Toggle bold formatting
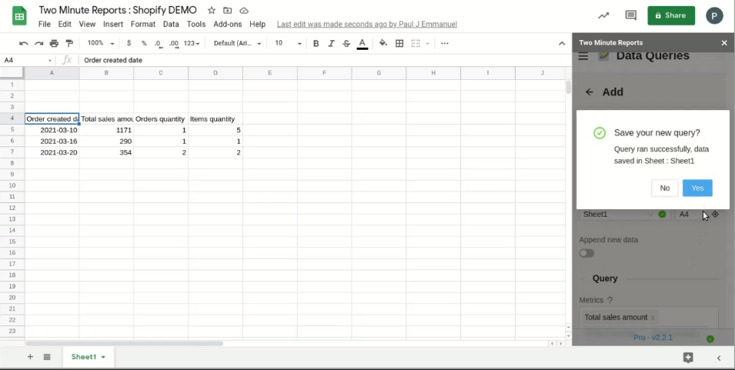 click(316, 43)
